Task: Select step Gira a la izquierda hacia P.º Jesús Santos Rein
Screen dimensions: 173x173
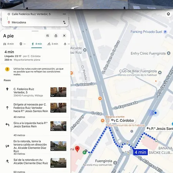Action: (x=30, y=125)
